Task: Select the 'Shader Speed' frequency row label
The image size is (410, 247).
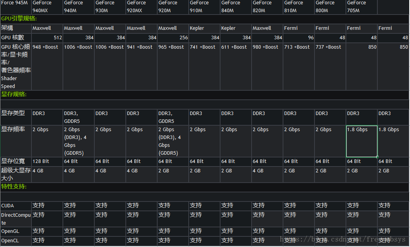Action: click(x=16, y=66)
